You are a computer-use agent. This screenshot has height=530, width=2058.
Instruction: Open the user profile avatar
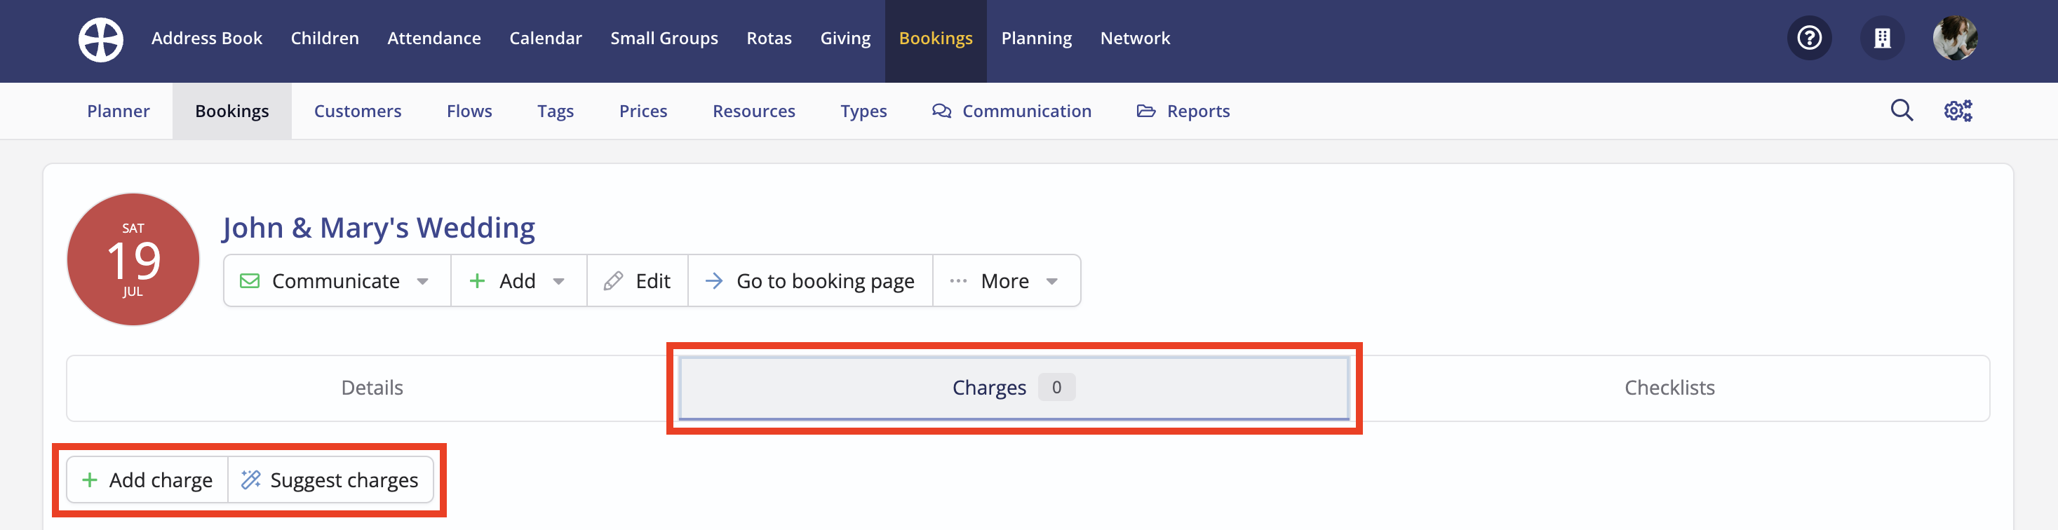1955,38
